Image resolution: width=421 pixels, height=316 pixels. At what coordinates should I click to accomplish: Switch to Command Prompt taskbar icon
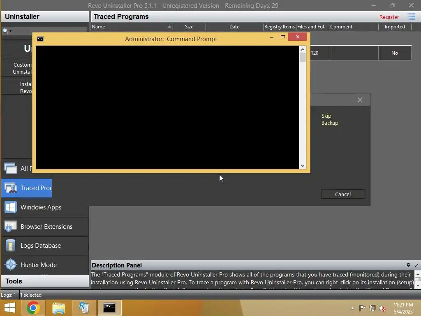tap(109, 308)
